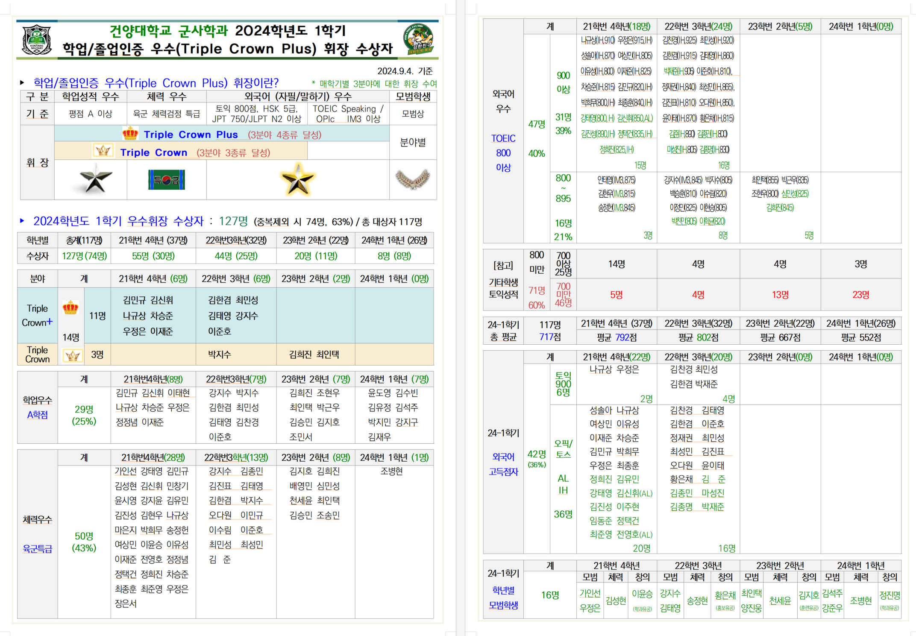Click gold crown icon beside Triple Crown heading

tap(103, 151)
